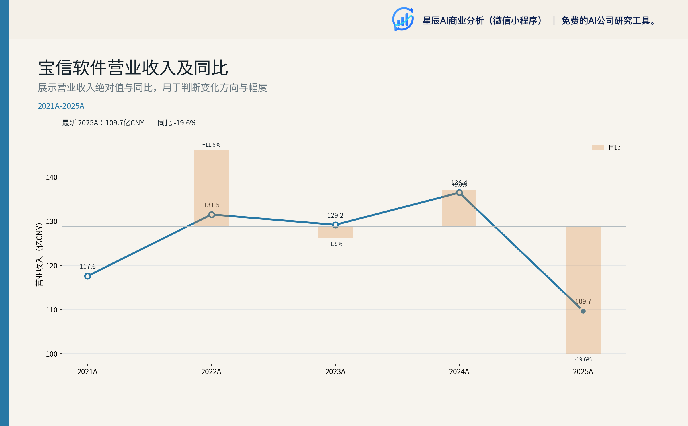Click the 2025A filled data point marker

click(583, 311)
